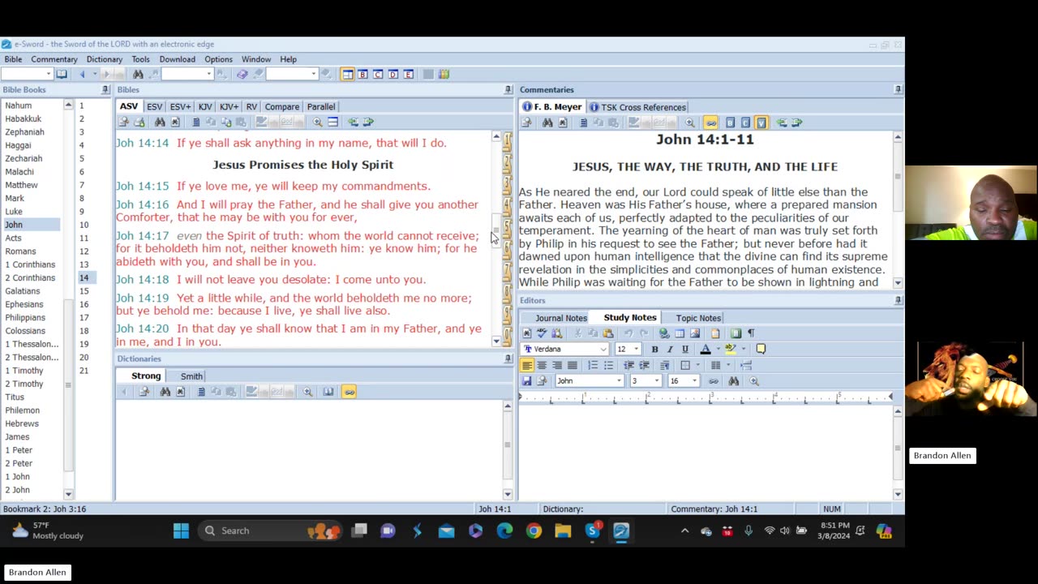Image resolution: width=1038 pixels, height=584 pixels.
Task: Insert a picture in the editor toolbar
Action: tap(695, 333)
